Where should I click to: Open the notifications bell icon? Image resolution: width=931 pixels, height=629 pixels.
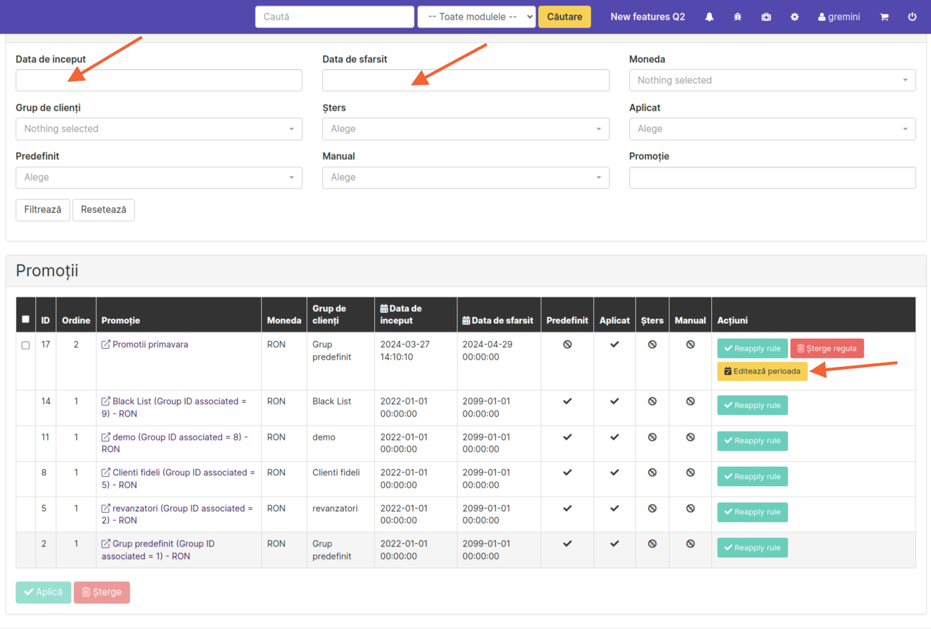pos(709,17)
